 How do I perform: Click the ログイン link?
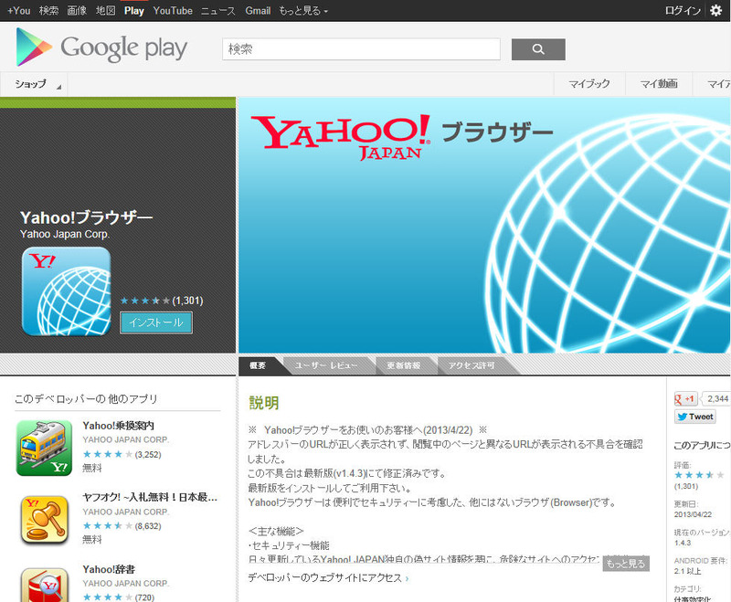pyautogui.click(x=683, y=11)
